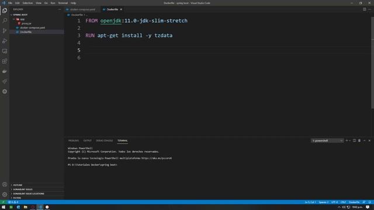
Task: Click Dockerfile breadcrumb above editor
Action: click(x=77, y=15)
